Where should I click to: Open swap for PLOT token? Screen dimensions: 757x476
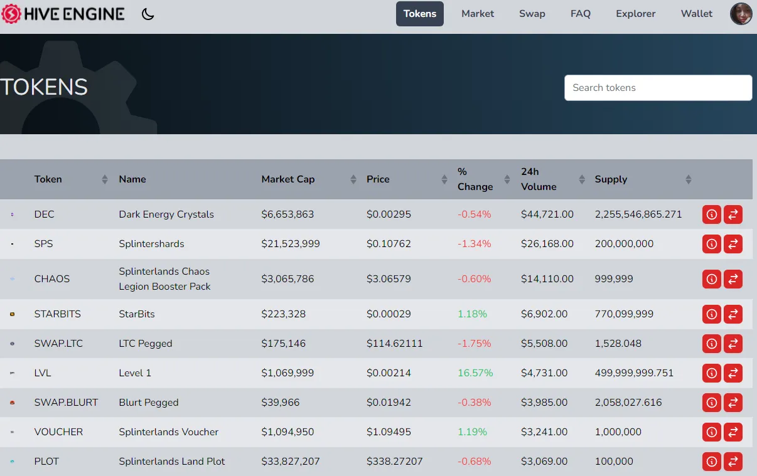(733, 462)
